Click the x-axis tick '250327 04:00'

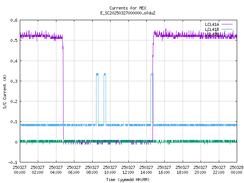56,170
